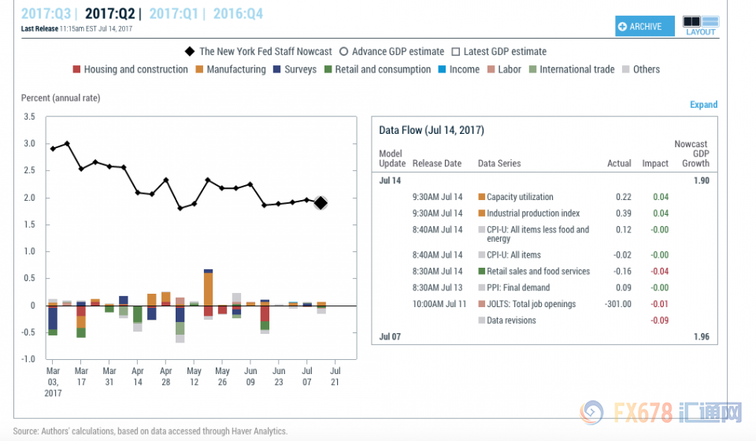Screen dimensions: 756x441
Task: Toggle the Advance GDP estimate circle marker
Action: point(344,51)
